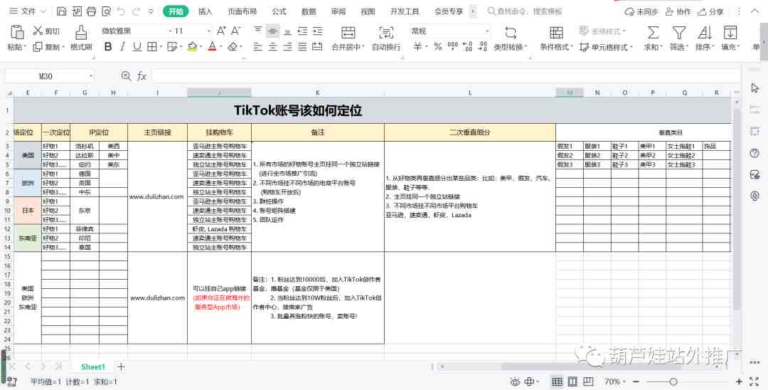
Task: Switch to the 数据 tab
Action: (309, 11)
